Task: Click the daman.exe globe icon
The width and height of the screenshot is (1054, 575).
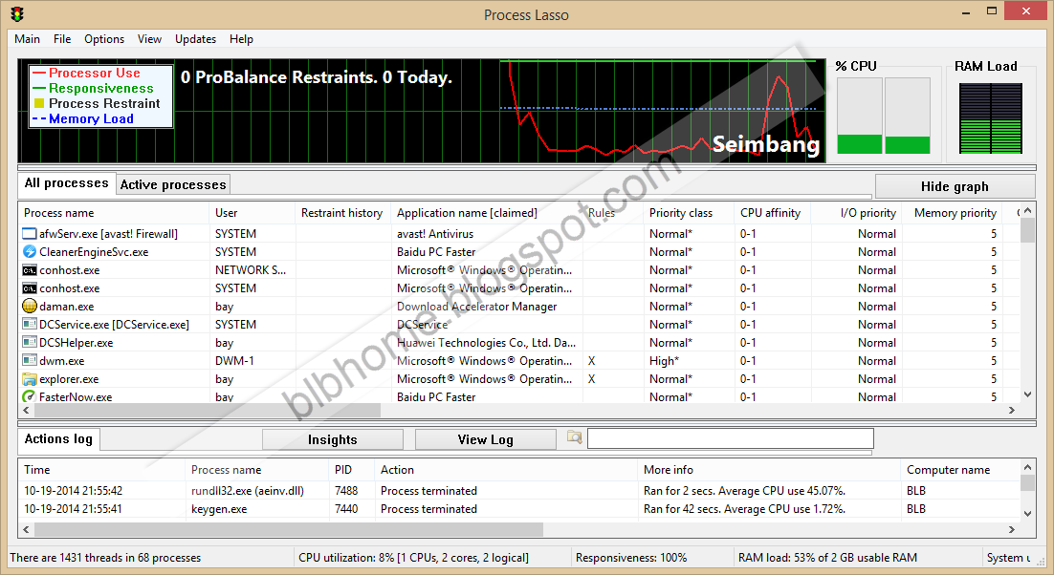Action: pos(30,306)
